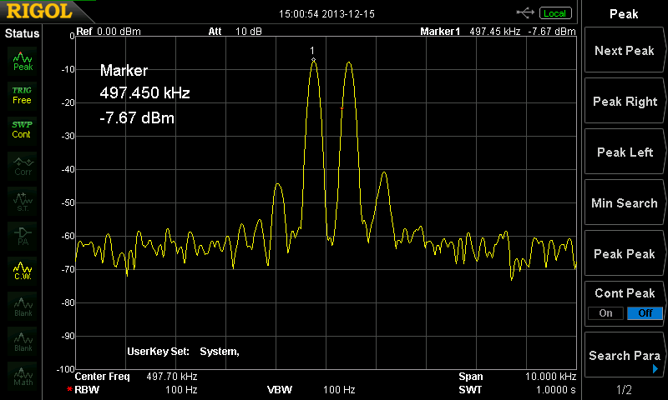Go to menu page 1/2 indicator
Viewport: 668px width, 400px height.
pos(624,389)
